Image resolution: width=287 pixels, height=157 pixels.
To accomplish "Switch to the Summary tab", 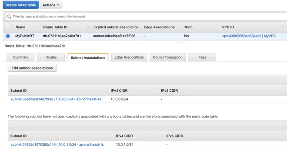I will [x=20, y=57].
